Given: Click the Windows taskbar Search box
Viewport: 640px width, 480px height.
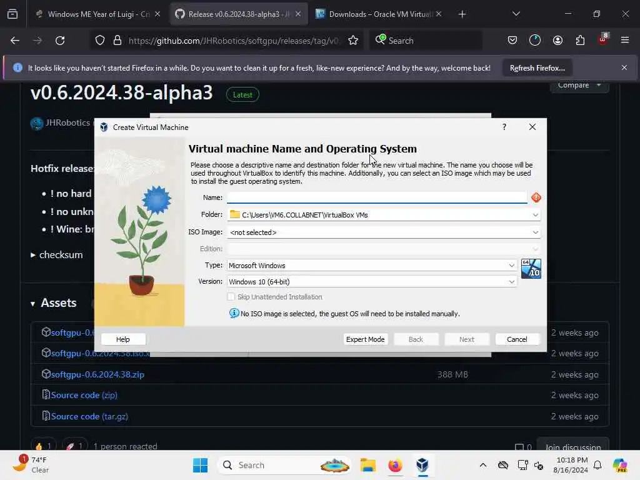Looking at the screenshot, I should pyautogui.click(x=284, y=465).
